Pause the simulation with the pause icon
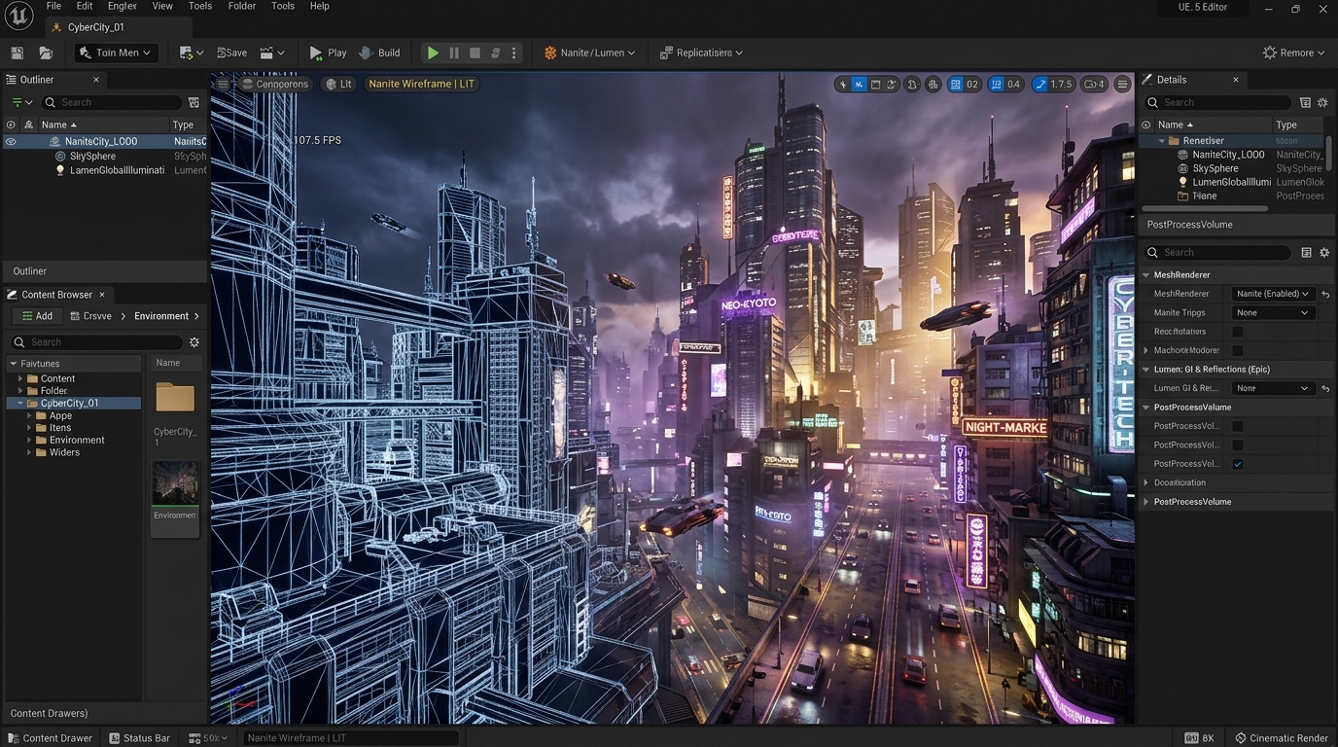Screen dimensions: 1338x747 [454, 53]
